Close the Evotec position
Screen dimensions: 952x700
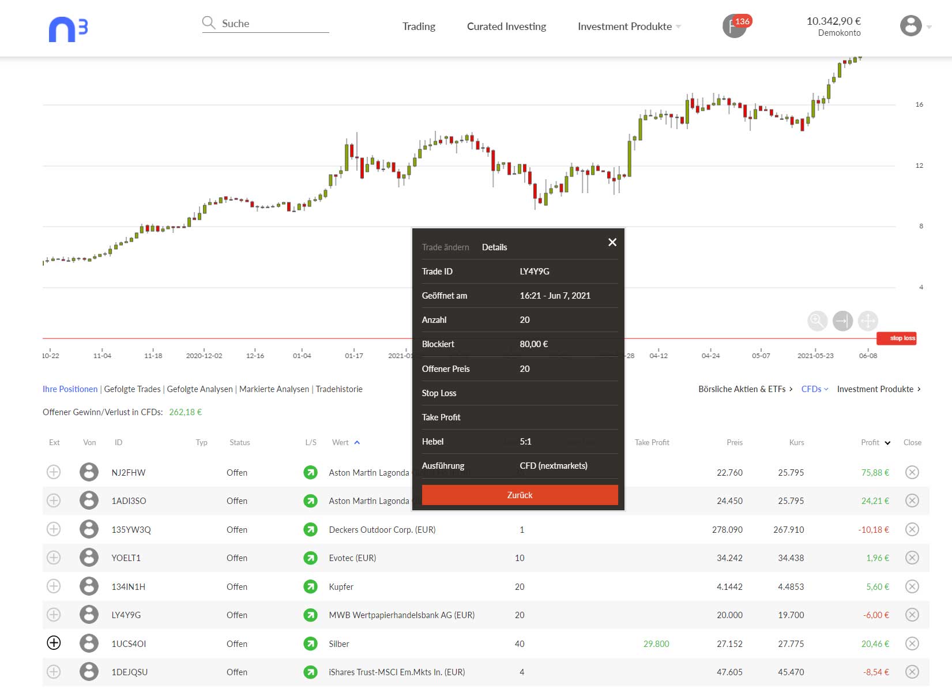click(912, 558)
